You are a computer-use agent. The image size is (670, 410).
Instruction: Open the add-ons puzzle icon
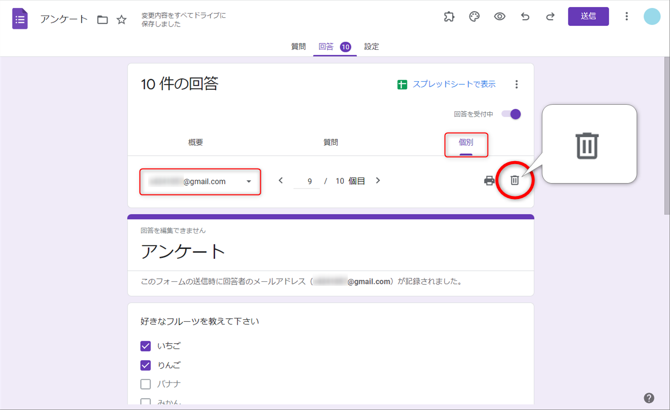pos(449,16)
